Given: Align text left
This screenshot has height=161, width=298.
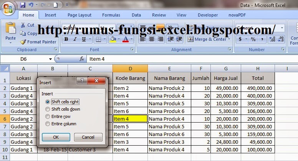Looking at the screenshot, I should click(143, 39).
